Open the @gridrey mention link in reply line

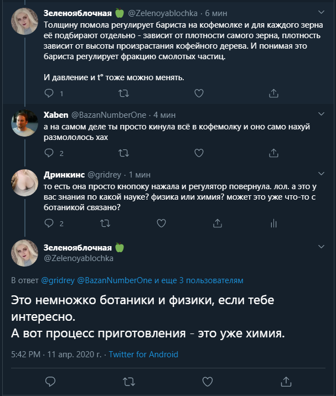pyautogui.click(x=59, y=281)
